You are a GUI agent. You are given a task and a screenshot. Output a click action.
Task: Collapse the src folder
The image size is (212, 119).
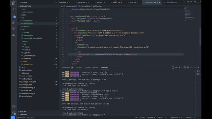[x=23, y=18]
